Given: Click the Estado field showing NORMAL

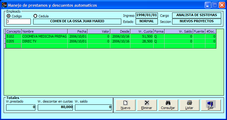Looking at the screenshot, I should pos(147,21).
